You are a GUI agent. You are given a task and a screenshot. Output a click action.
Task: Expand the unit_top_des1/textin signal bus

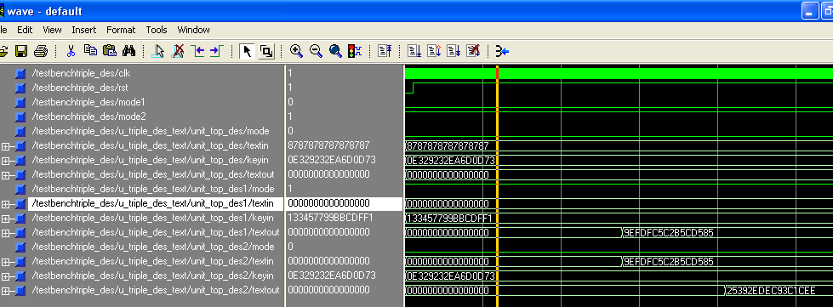5,203
